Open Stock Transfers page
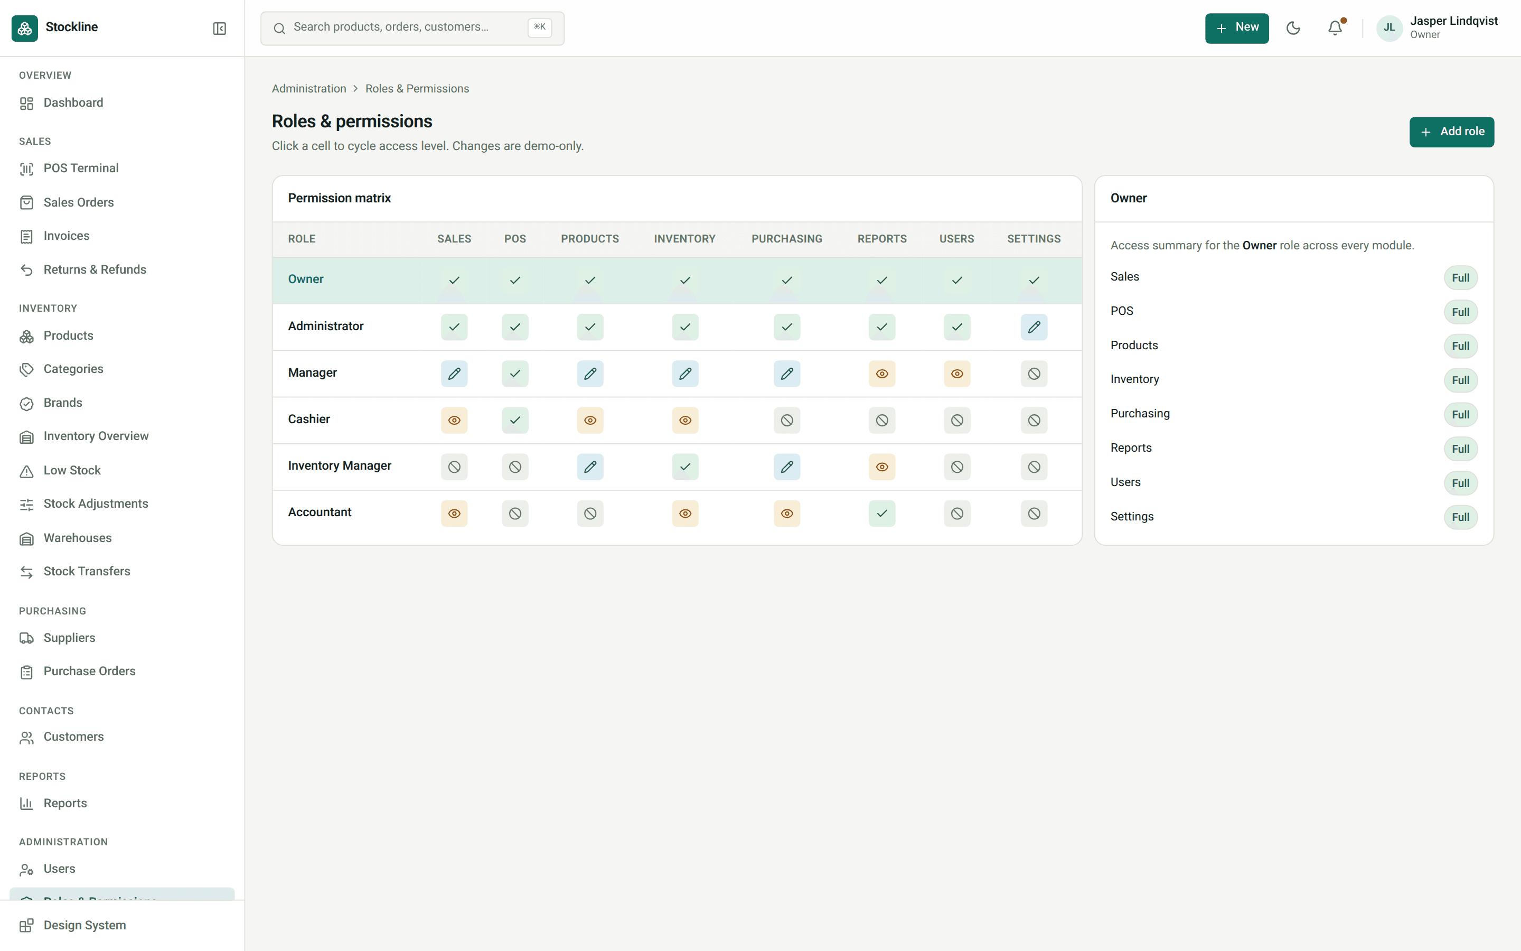 122,572
